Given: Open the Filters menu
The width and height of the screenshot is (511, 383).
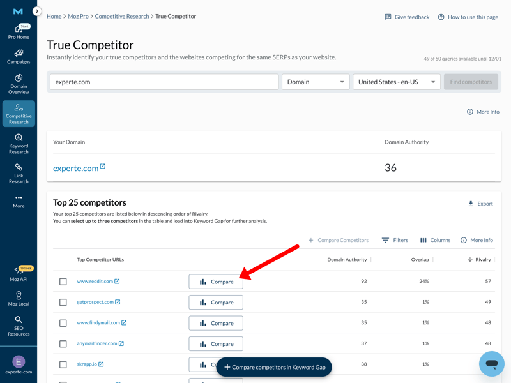Looking at the screenshot, I should tap(395, 240).
